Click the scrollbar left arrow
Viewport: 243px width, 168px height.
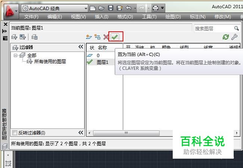[x=89, y=133]
